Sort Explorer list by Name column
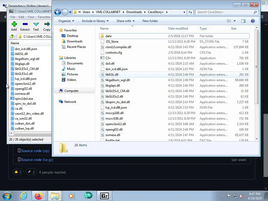 coord(132,29)
